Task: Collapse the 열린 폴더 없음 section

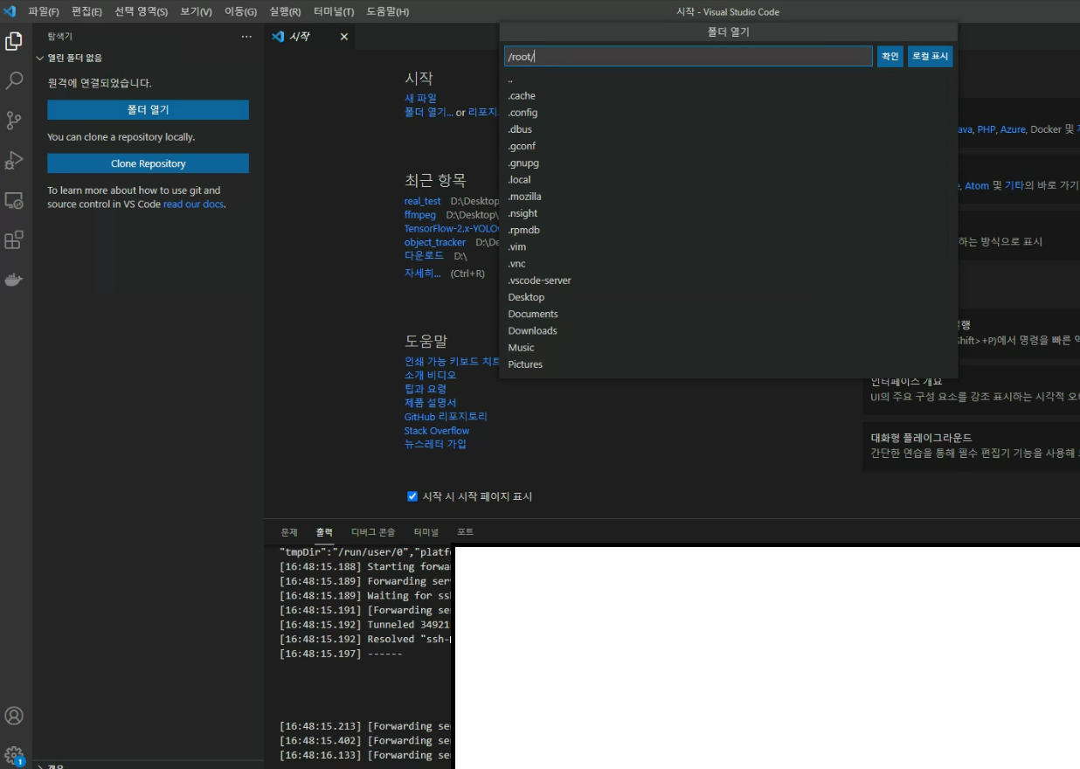Action: [x=74, y=58]
